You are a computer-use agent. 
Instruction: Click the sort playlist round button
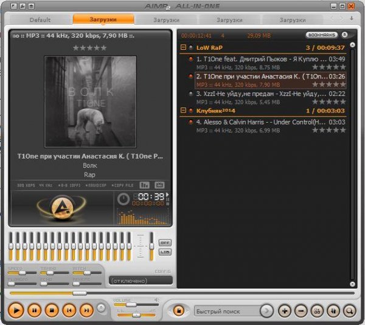pos(333,310)
